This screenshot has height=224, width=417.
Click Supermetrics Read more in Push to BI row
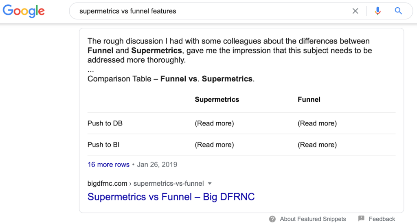pos(214,145)
